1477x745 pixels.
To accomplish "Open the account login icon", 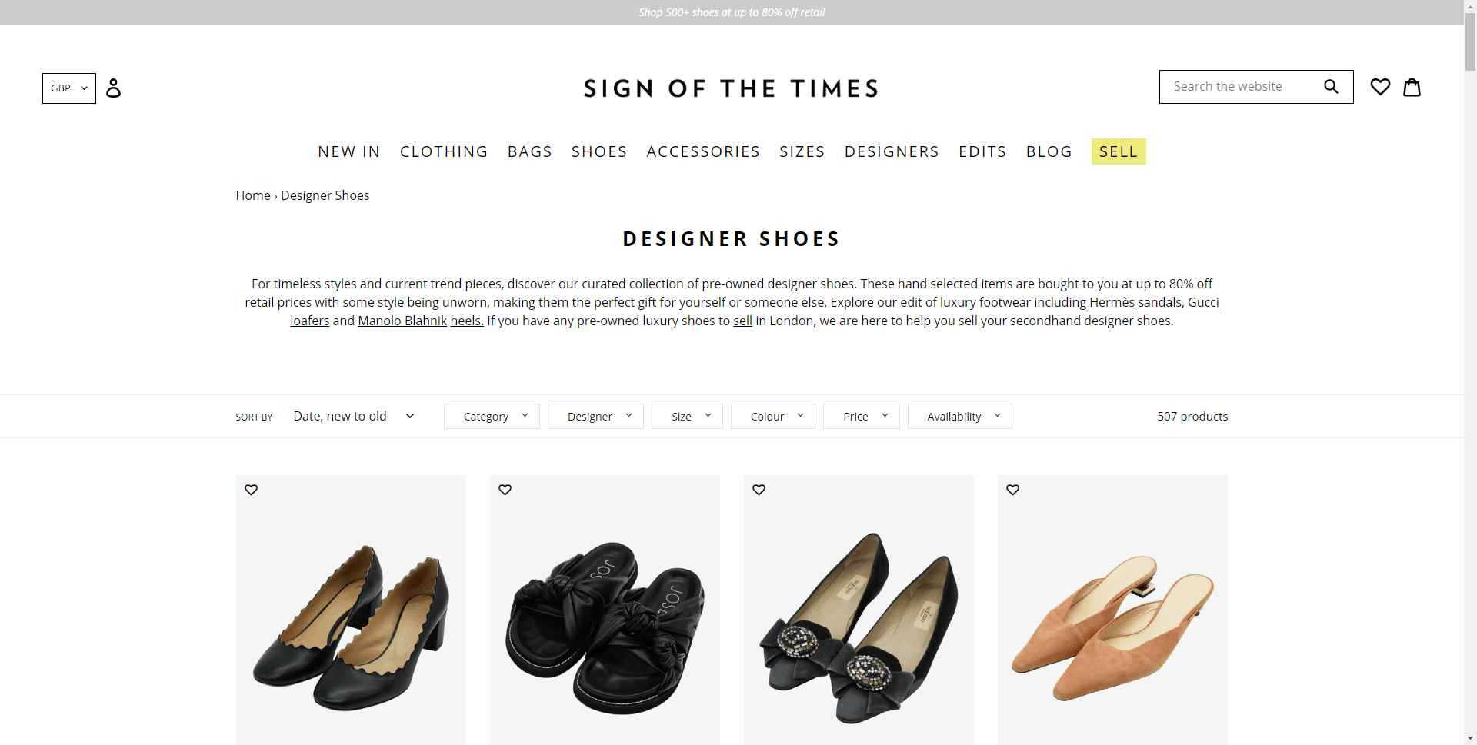I will point(113,88).
